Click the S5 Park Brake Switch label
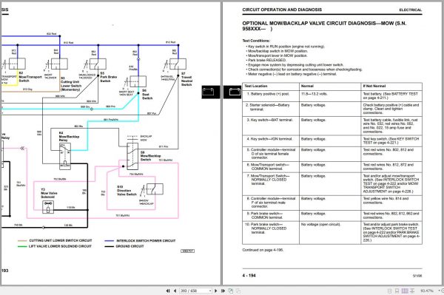 tap(109, 77)
